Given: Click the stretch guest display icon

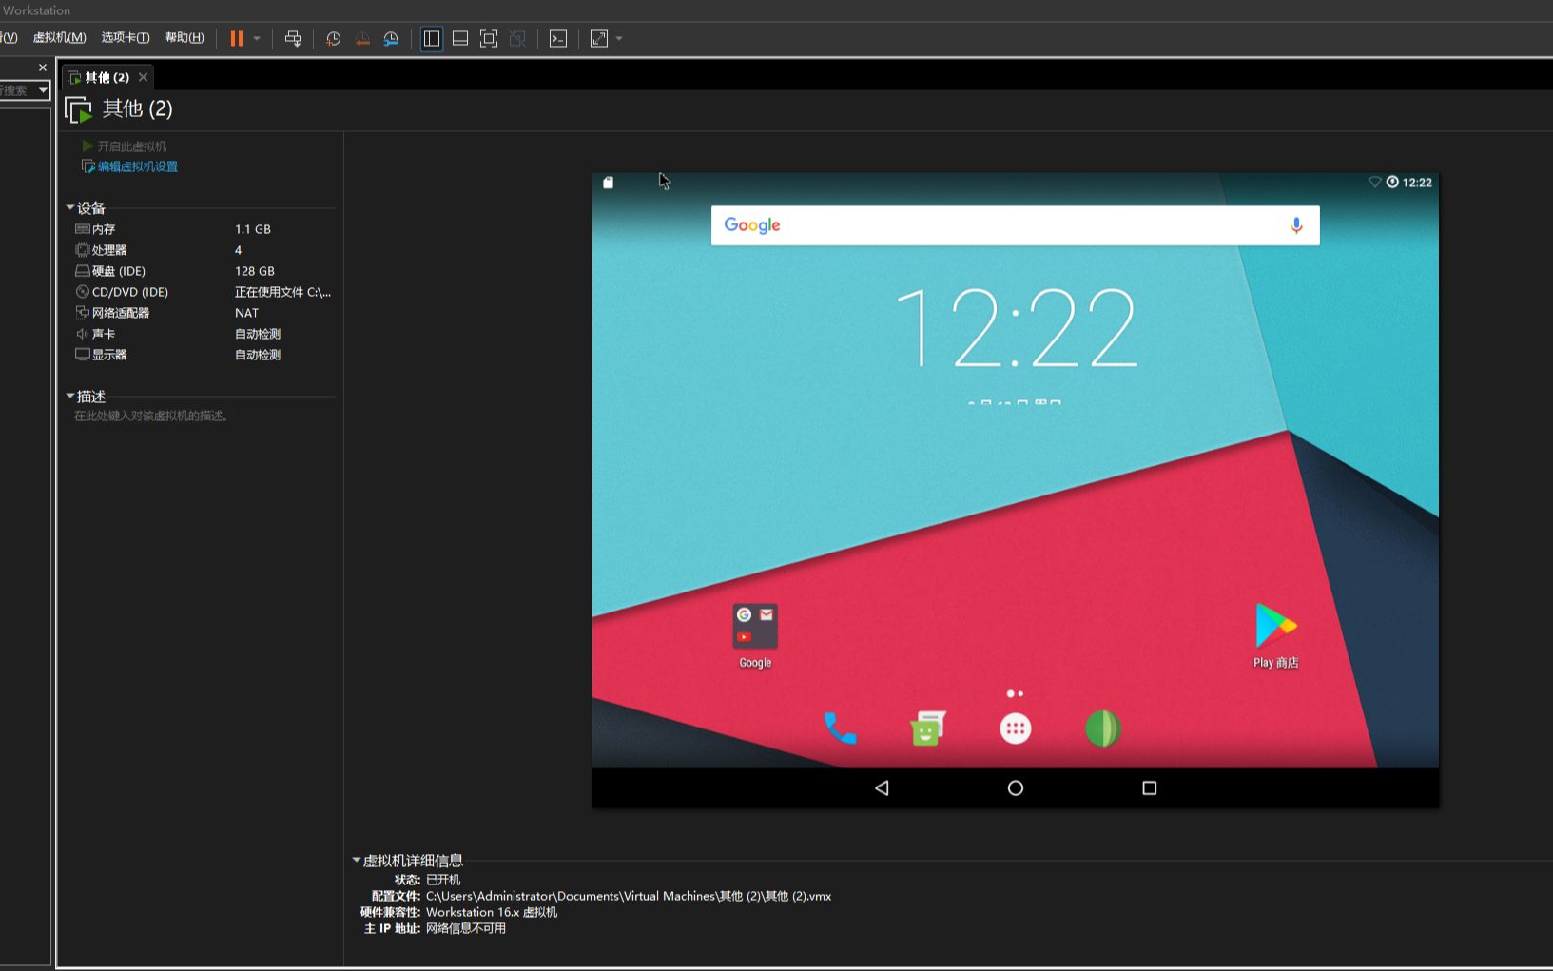Looking at the screenshot, I should (599, 39).
